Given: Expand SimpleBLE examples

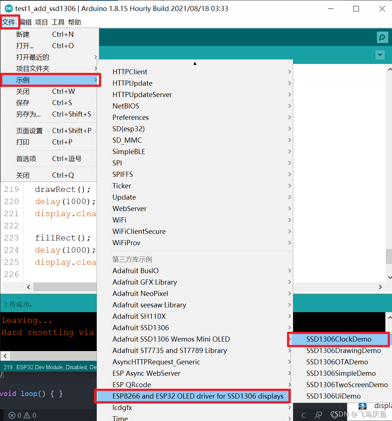Looking at the screenshot, I should tap(195, 152).
